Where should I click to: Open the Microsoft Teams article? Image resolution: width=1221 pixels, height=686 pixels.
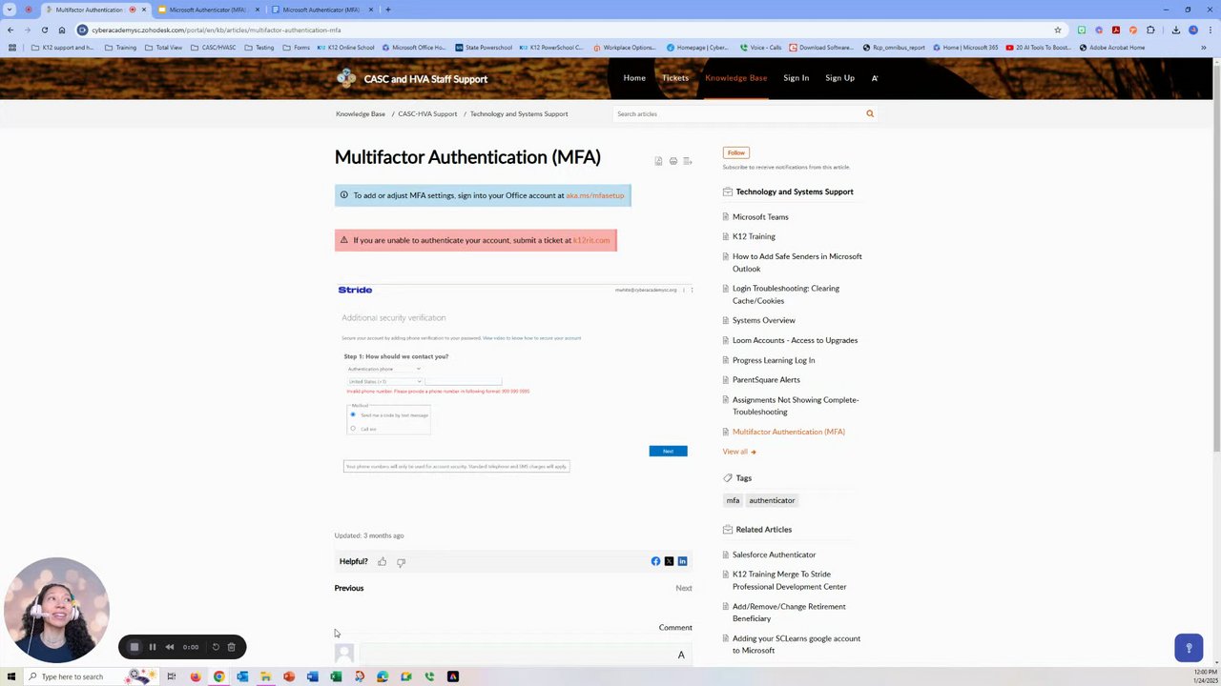tap(760, 217)
